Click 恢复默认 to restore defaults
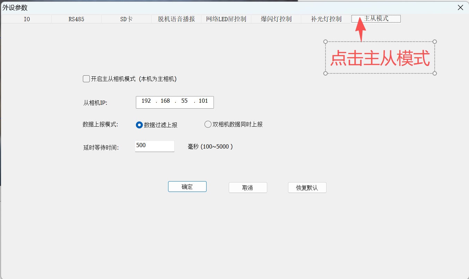 coord(307,187)
